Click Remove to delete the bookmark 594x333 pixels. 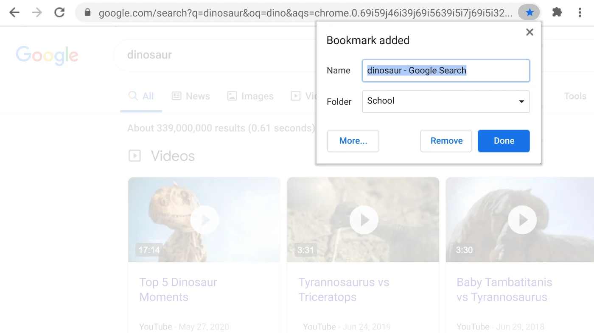click(x=446, y=141)
